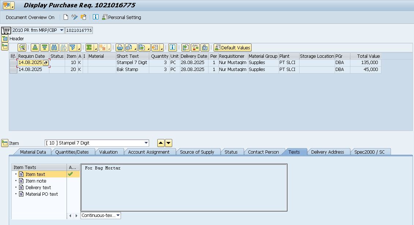This screenshot has width=414, height=225.
Task: Click the table toolbar icon showing a padlock
Action: (x=195, y=48)
